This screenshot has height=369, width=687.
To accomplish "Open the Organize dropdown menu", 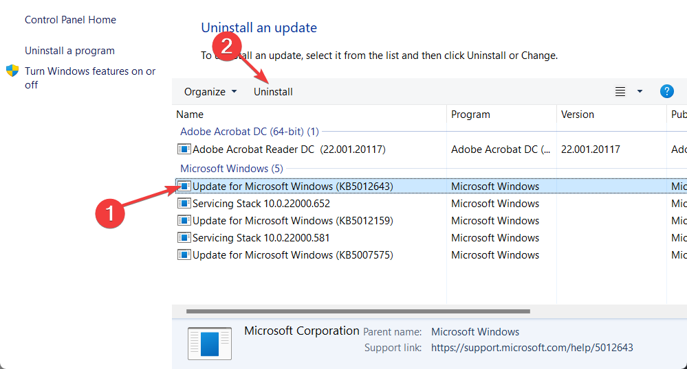I will [210, 92].
